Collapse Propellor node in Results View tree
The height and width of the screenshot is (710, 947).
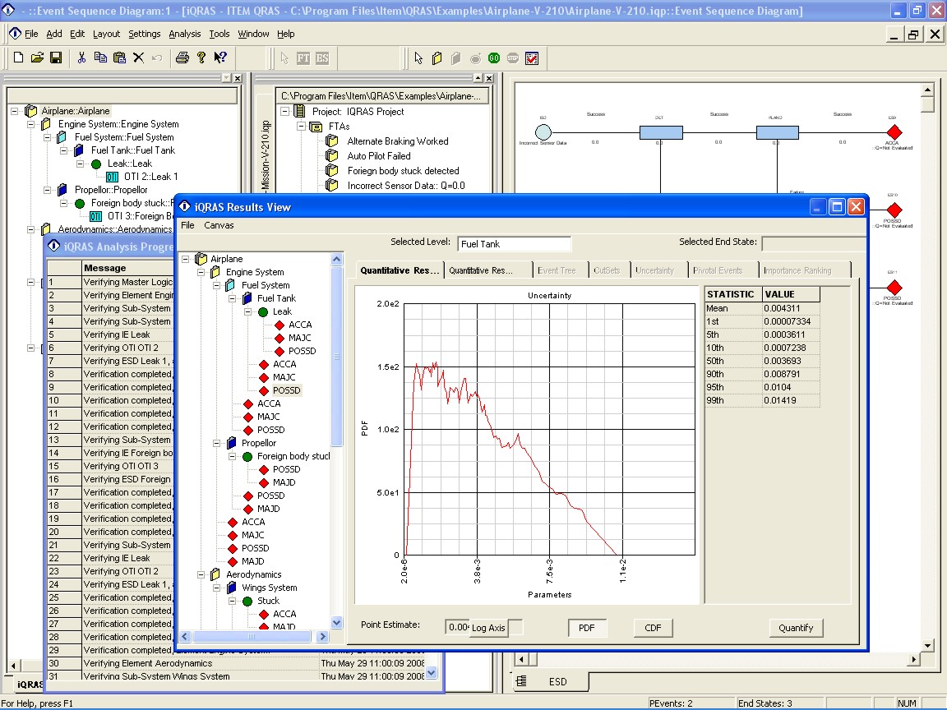[x=217, y=443]
